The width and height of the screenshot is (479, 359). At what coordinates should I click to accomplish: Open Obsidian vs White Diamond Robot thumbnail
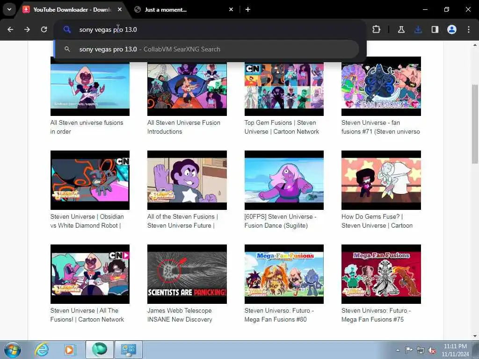90,180
